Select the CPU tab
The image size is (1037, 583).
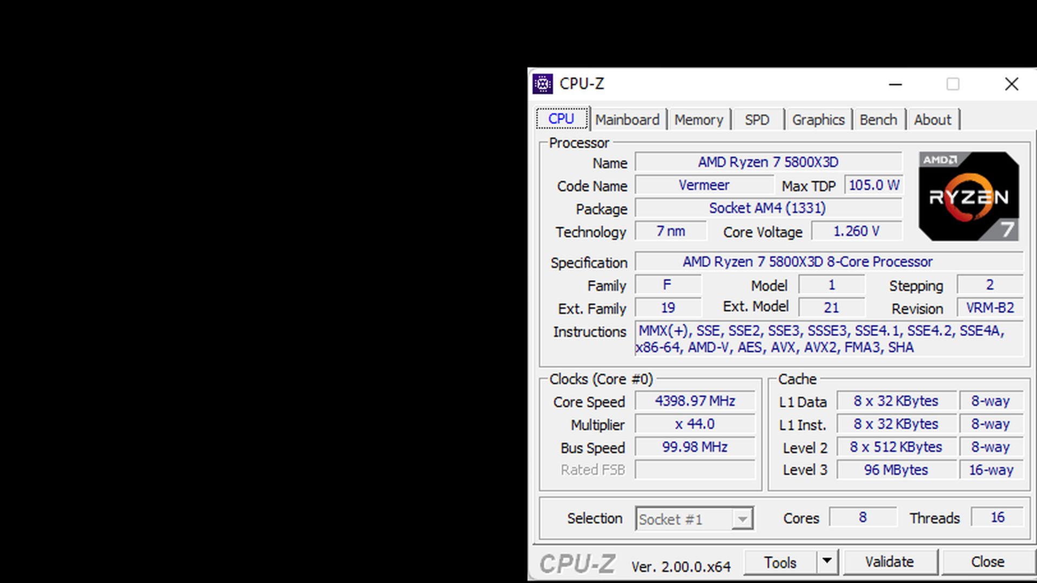tap(562, 119)
